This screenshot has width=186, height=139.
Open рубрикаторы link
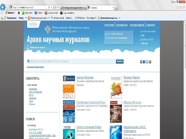click(x=122, y=25)
